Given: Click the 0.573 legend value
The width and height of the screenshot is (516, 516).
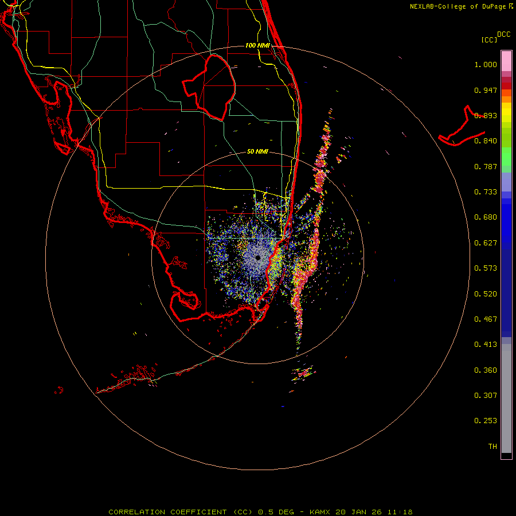Looking at the screenshot, I should pyautogui.click(x=486, y=268).
